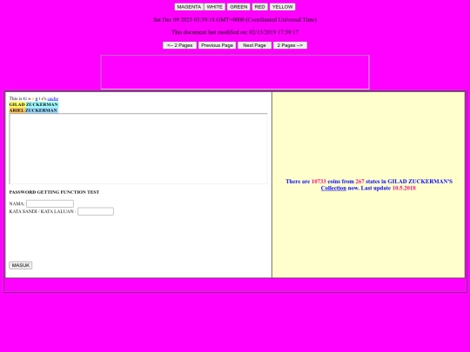Select the highlighted ARIEL ZUCKERMAN text
Image resolution: width=470 pixels, height=352 pixels.
(x=33, y=110)
